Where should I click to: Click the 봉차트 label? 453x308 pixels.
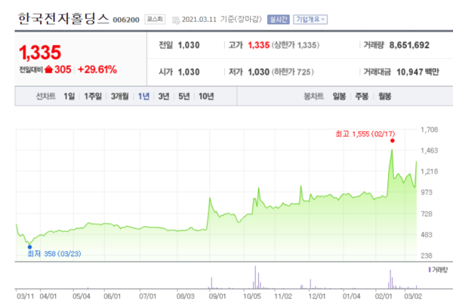(314, 96)
